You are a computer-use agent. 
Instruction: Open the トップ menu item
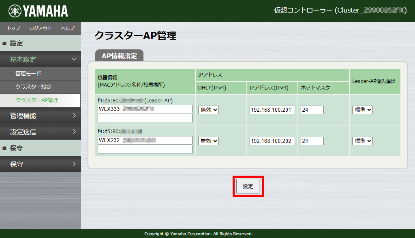13,28
